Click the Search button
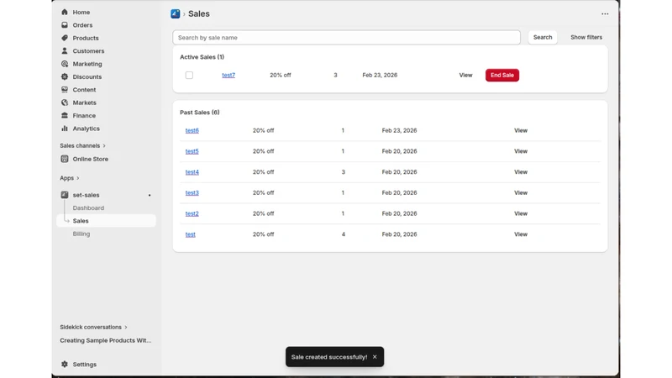672x378 pixels. pyautogui.click(x=542, y=37)
